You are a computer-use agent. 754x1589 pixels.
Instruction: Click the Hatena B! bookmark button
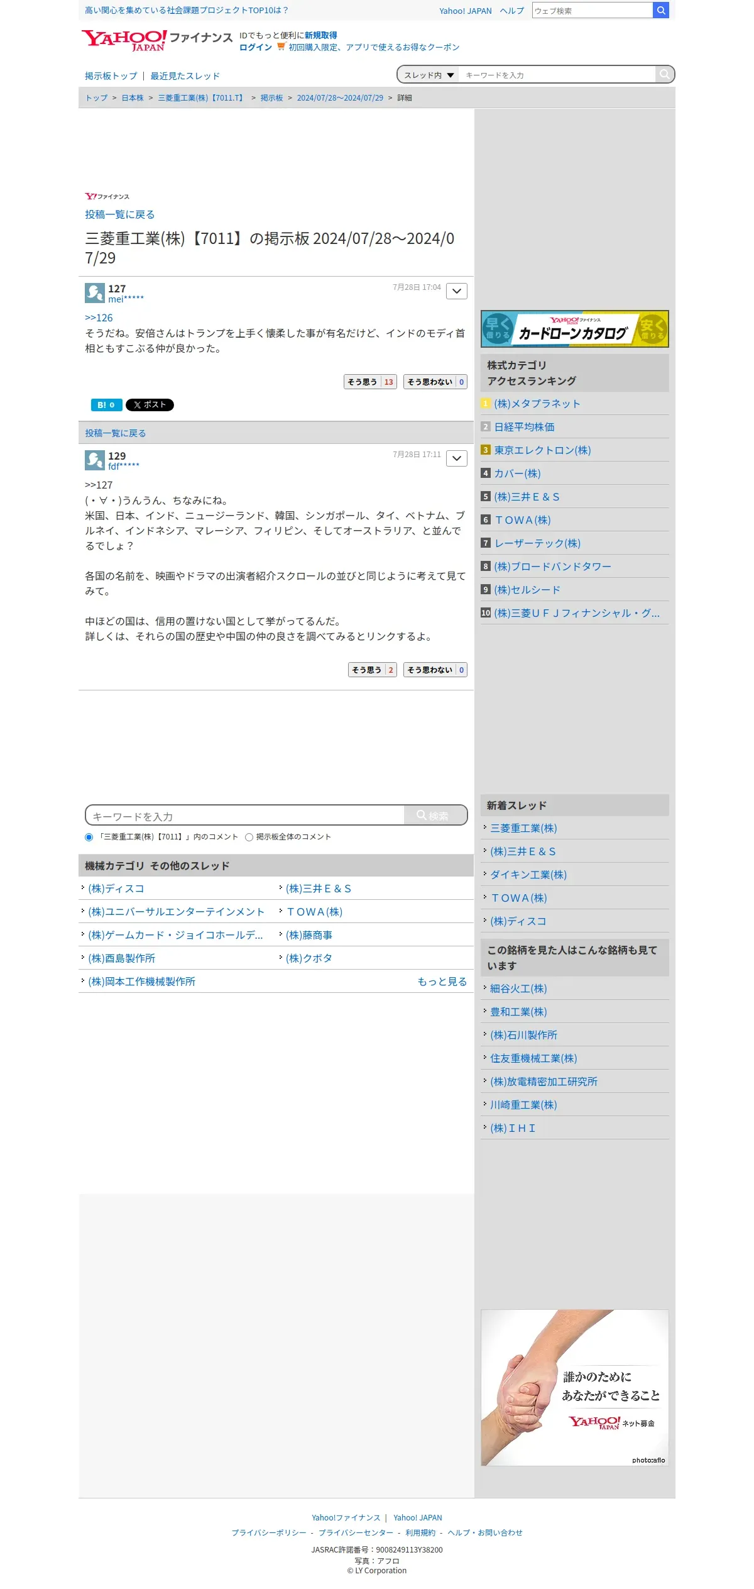click(x=106, y=405)
